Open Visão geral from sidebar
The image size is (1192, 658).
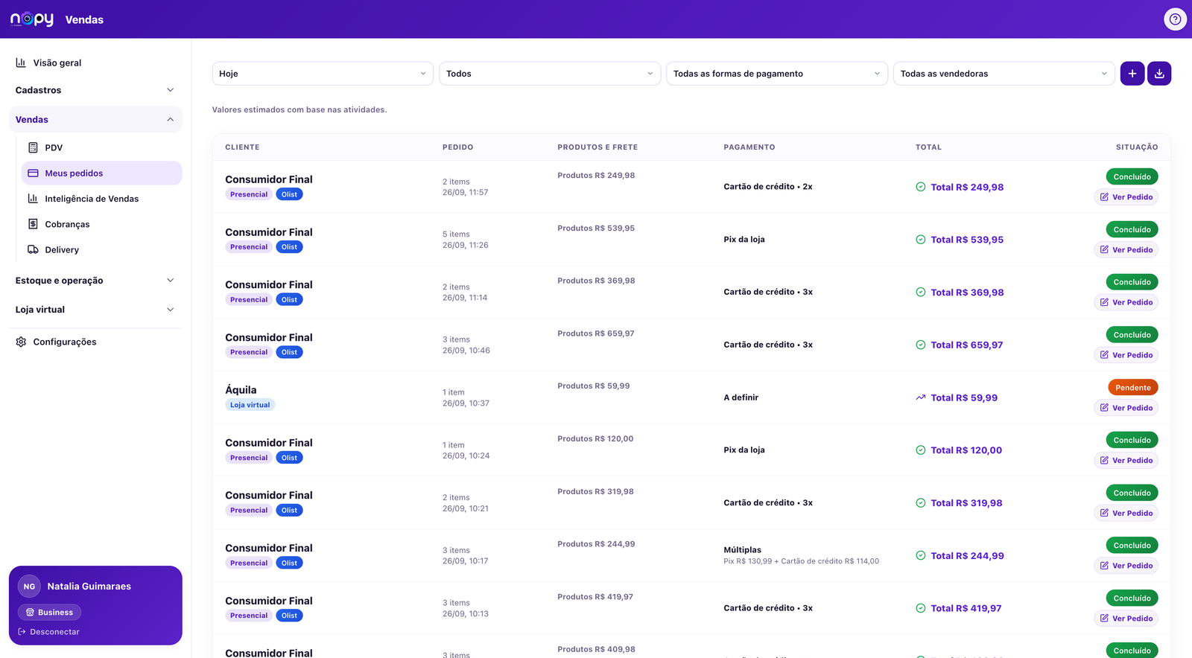[95, 63]
